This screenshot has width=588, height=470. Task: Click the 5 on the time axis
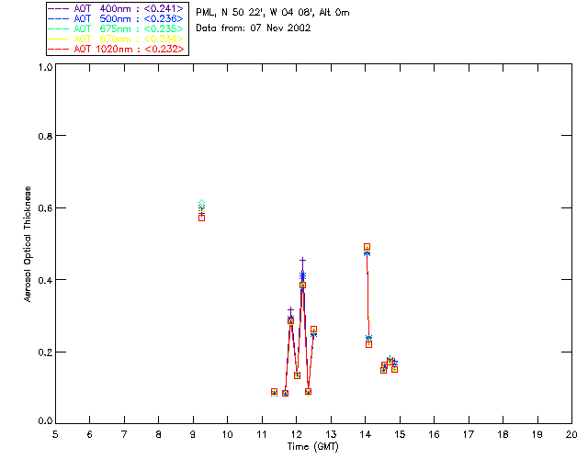click(55, 434)
